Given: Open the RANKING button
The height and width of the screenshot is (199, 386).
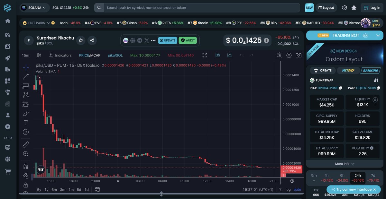Looking at the screenshot, I should coord(370,70).
